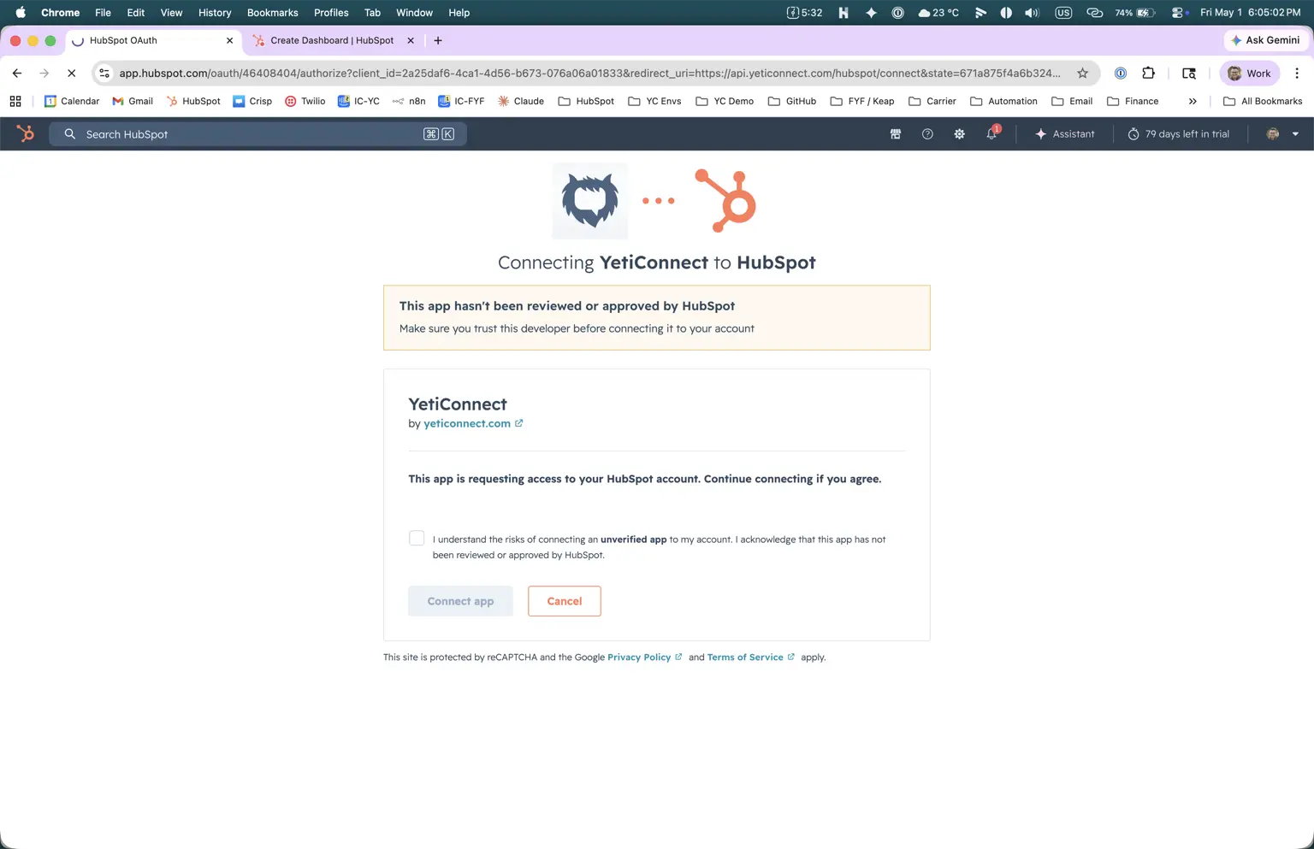This screenshot has width=1314, height=849.
Task: Open the All Bookmarks folder
Action: [x=1263, y=101]
